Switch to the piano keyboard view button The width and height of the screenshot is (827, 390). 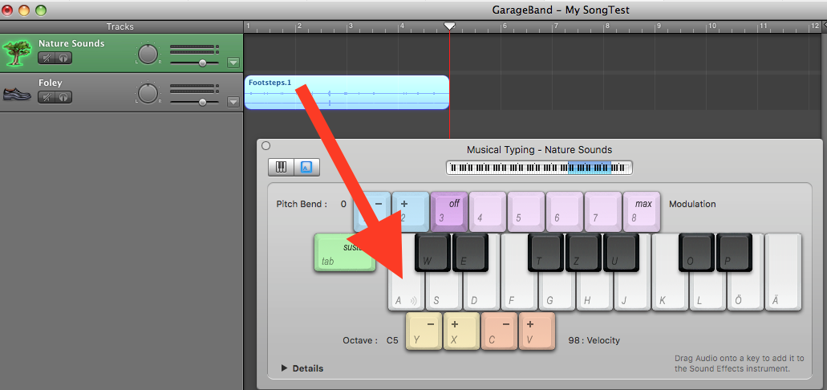[281, 167]
